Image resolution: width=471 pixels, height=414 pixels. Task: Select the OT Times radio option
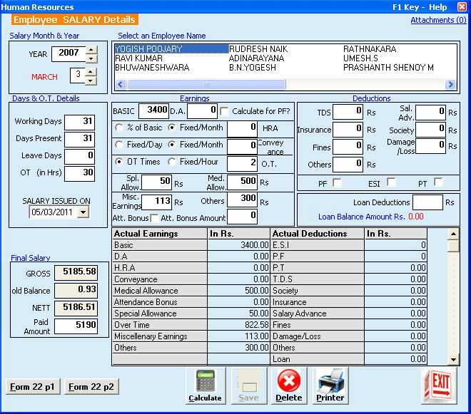[119, 162]
